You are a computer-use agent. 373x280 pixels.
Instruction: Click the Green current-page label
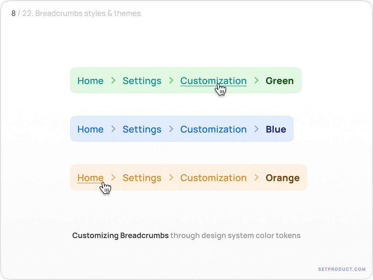click(x=279, y=81)
